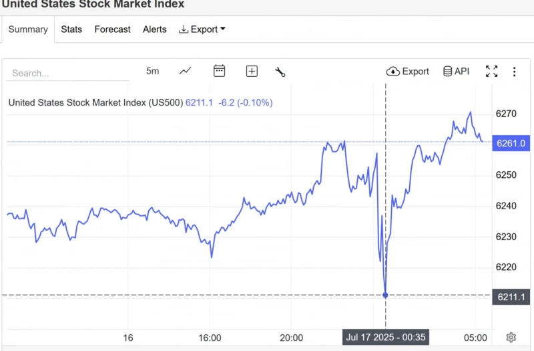
Task: Go to the Alerts tab
Action: click(x=155, y=29)
